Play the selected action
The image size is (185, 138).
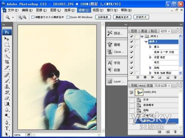pos(152,77)
